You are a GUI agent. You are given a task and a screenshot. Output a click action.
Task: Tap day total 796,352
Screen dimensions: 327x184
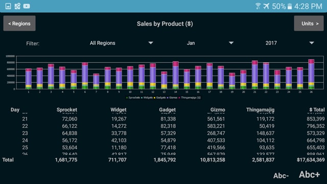[316, 126]
